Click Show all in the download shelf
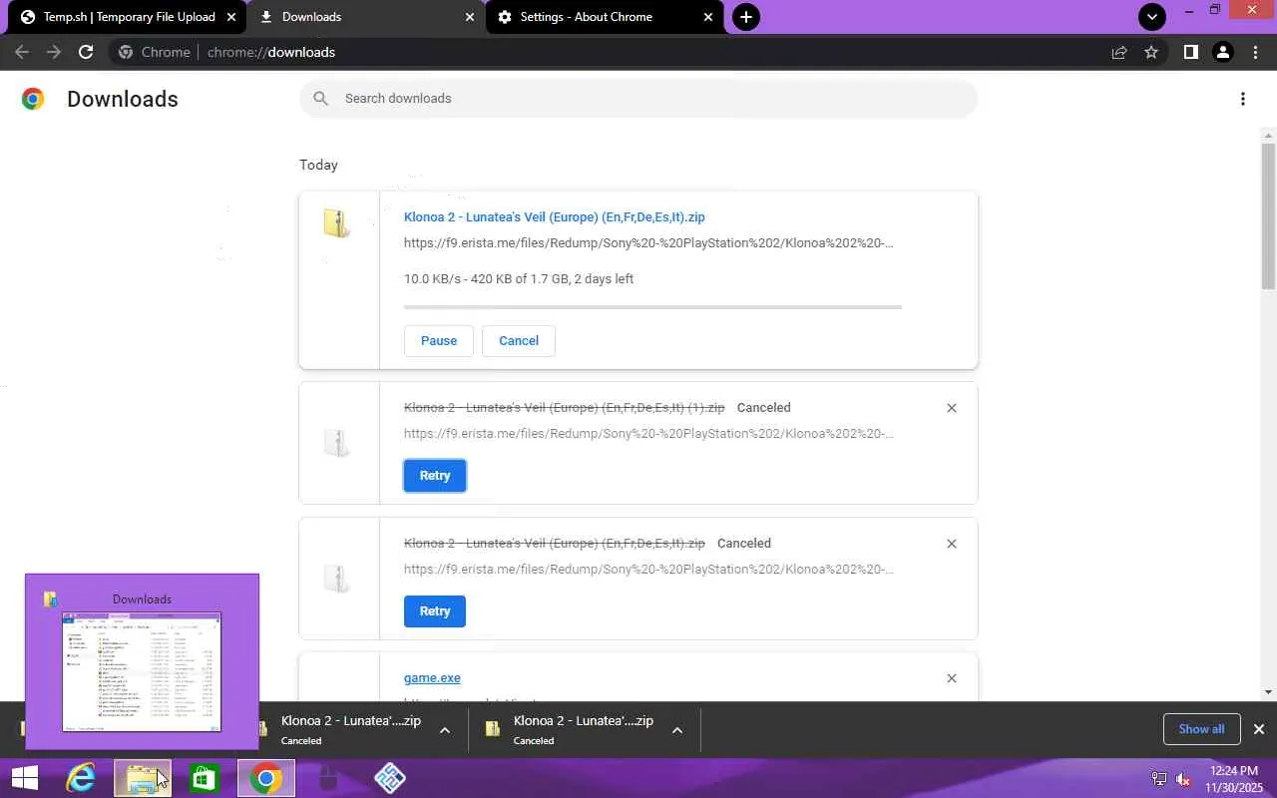1277x798 pixels. pos(1201,729)
